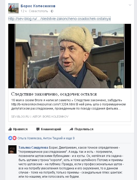
Task: Click the blue like reaction icon
Action: [10, 138]
